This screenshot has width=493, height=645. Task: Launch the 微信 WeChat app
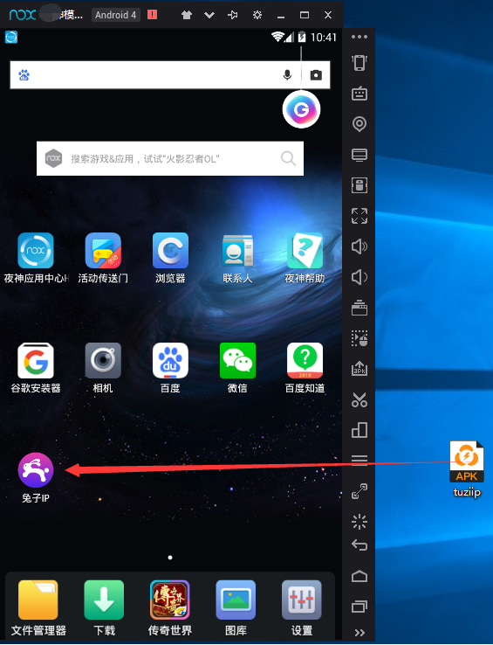coord(237,361)
